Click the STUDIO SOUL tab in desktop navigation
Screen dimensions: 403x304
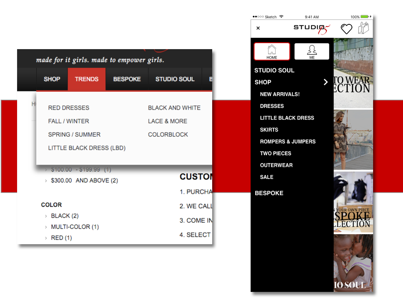click(175, 79)
